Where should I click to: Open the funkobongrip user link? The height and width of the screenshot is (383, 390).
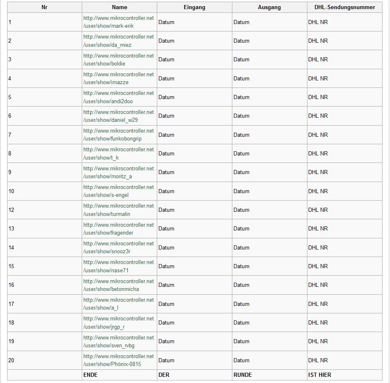pos(119,135)
